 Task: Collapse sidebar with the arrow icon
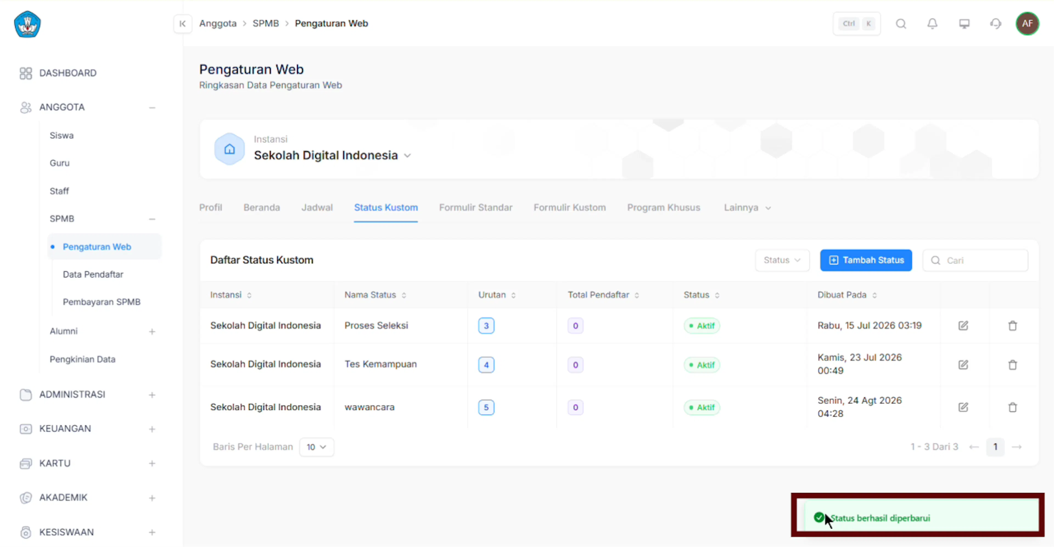[183, 24]
